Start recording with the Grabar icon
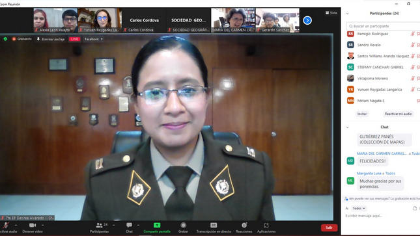Image resolution: width=420 pixels, height=236 pixels. coord(183,226)
